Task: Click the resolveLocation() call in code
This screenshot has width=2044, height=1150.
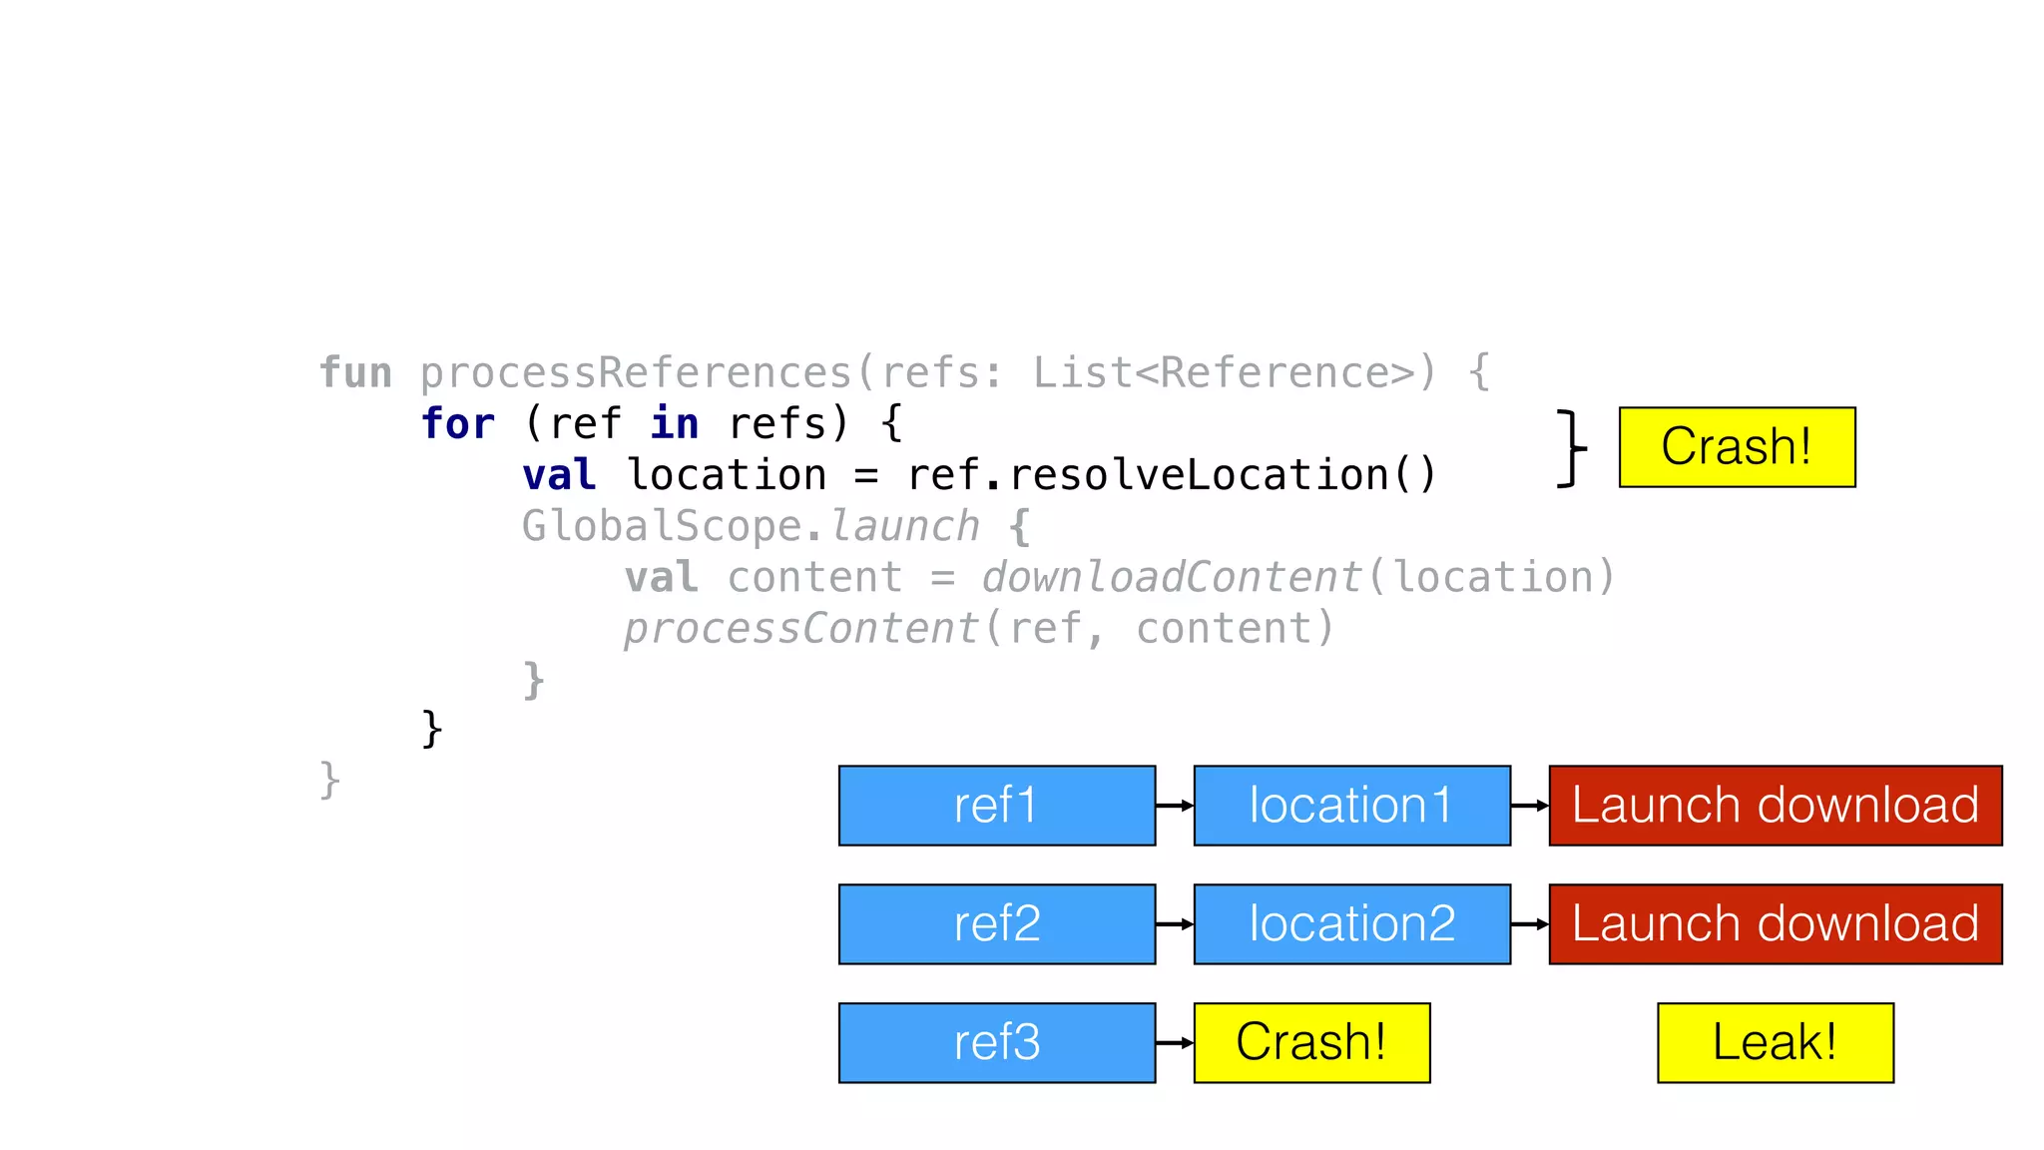Action: pyautogui.click(x=1221, y=475)
